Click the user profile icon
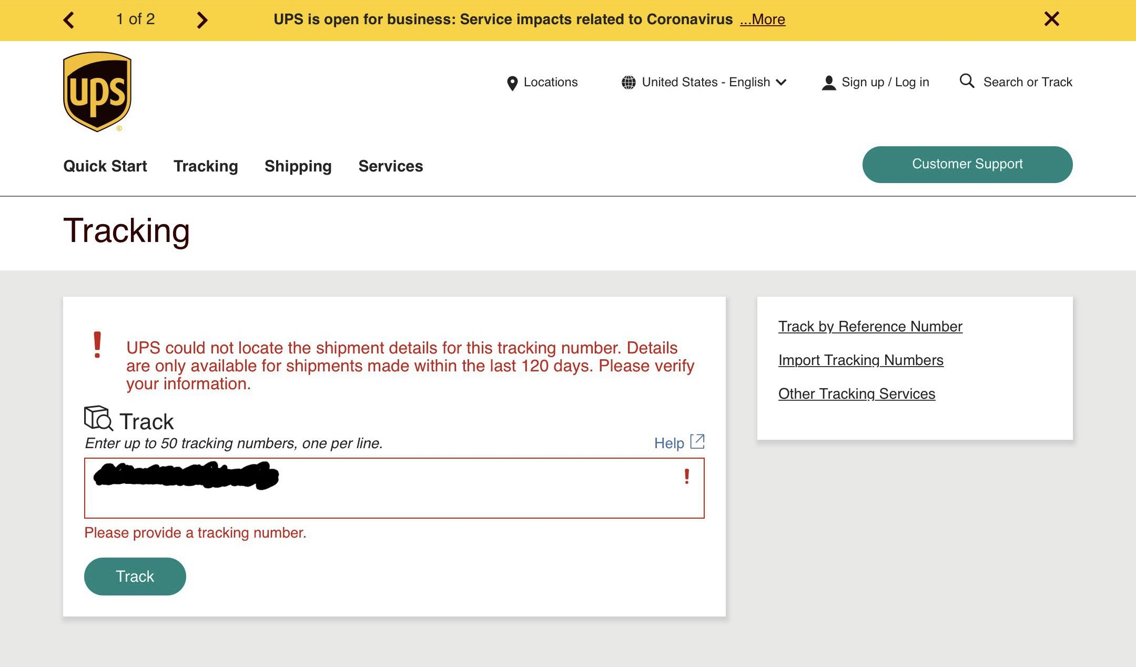Viewport: 1136px width, 667px height. [829, 83]
